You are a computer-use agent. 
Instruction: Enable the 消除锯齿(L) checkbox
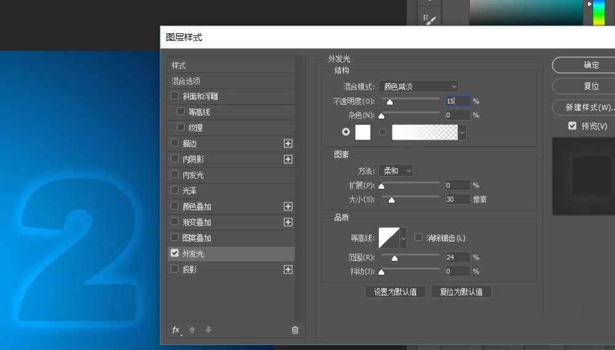click(418, 237)
